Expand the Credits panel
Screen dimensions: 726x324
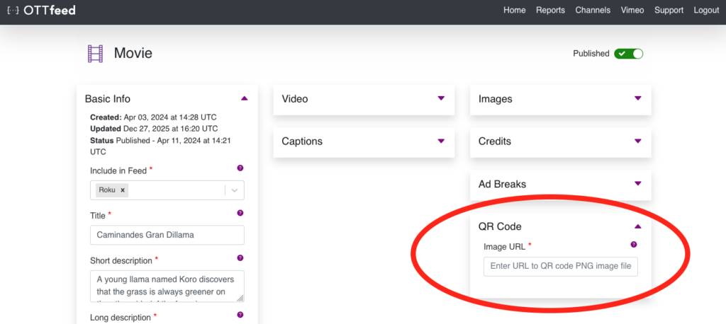click(x=637, y=141)
